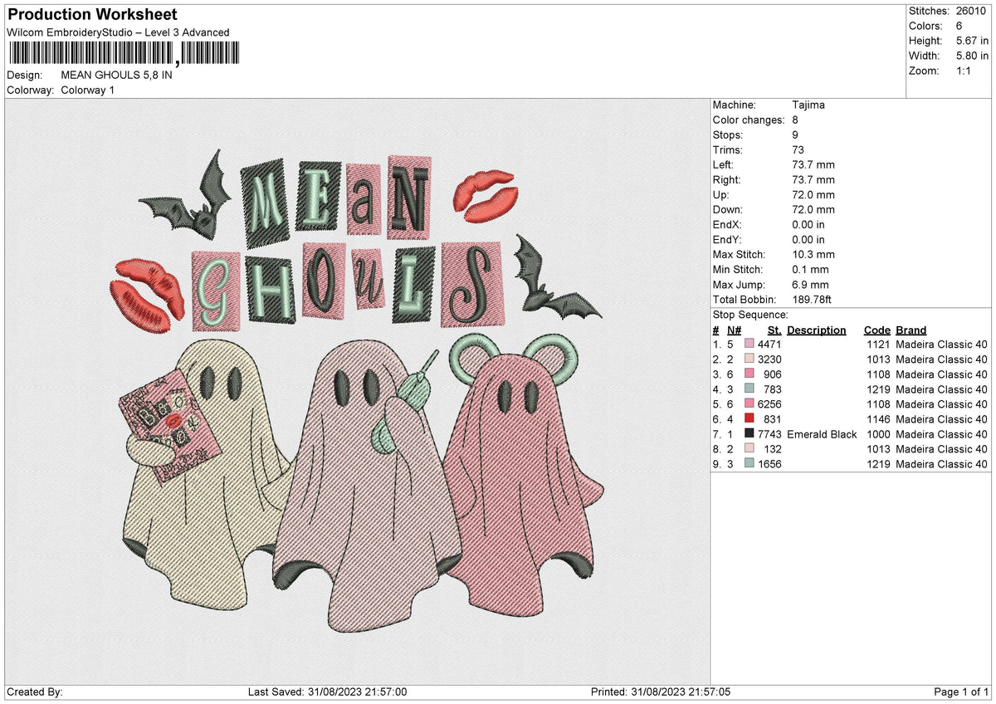The width and height of the screenshot is (996, 704).
Task: Click the Brand column header
Action: [x=911, y=330]
